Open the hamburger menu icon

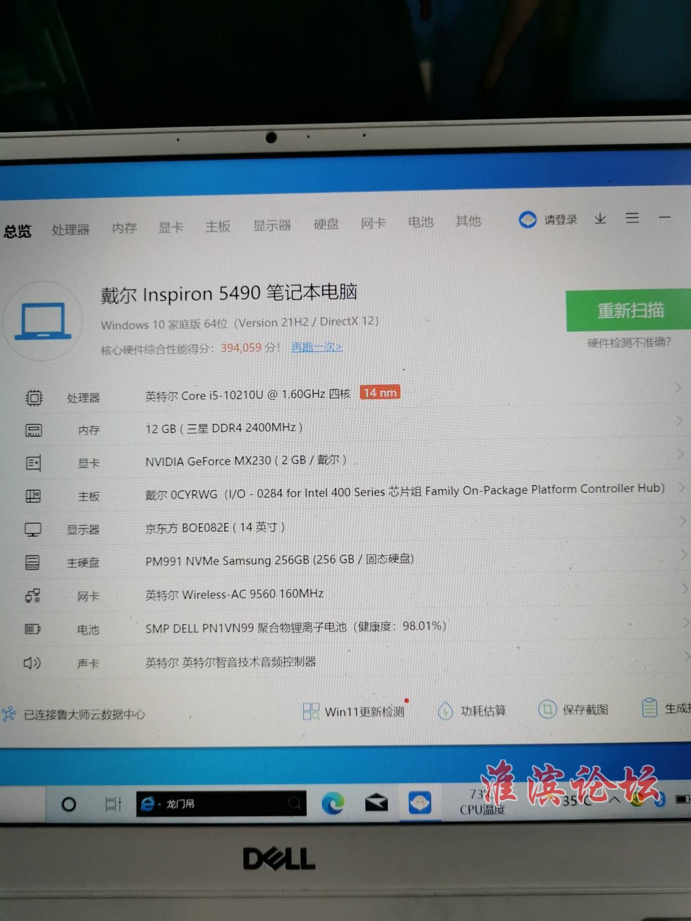tap(632, 218)
